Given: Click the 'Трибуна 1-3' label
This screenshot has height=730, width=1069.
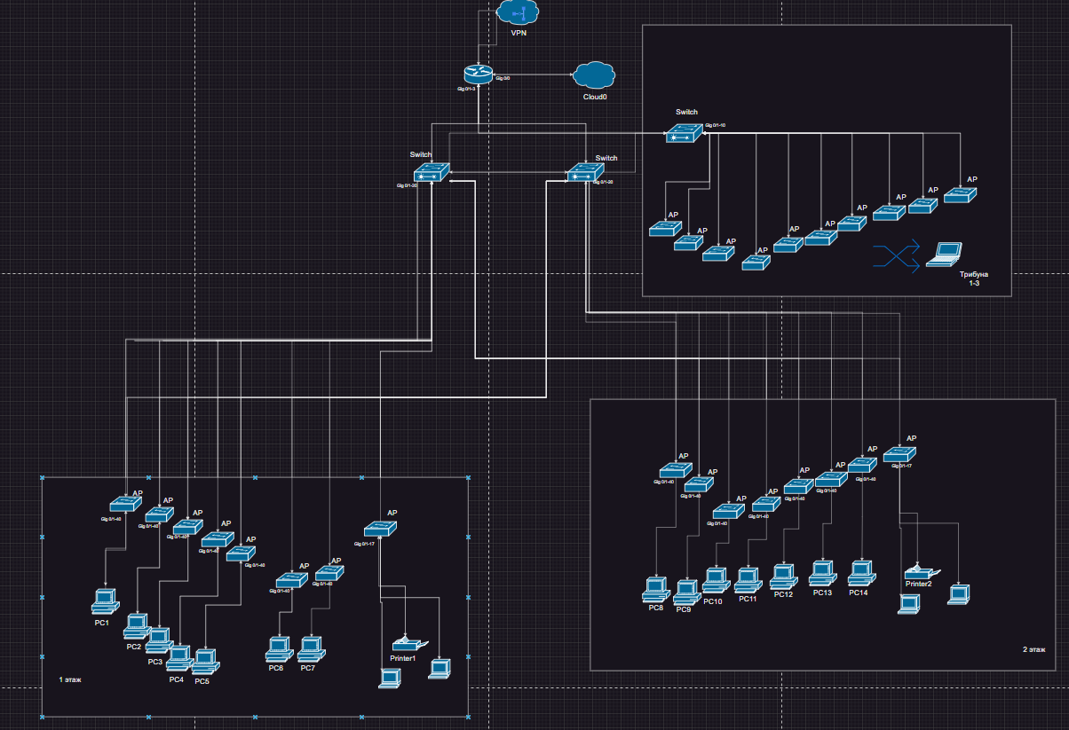Looking at the screenshot, I should point(973,279).
